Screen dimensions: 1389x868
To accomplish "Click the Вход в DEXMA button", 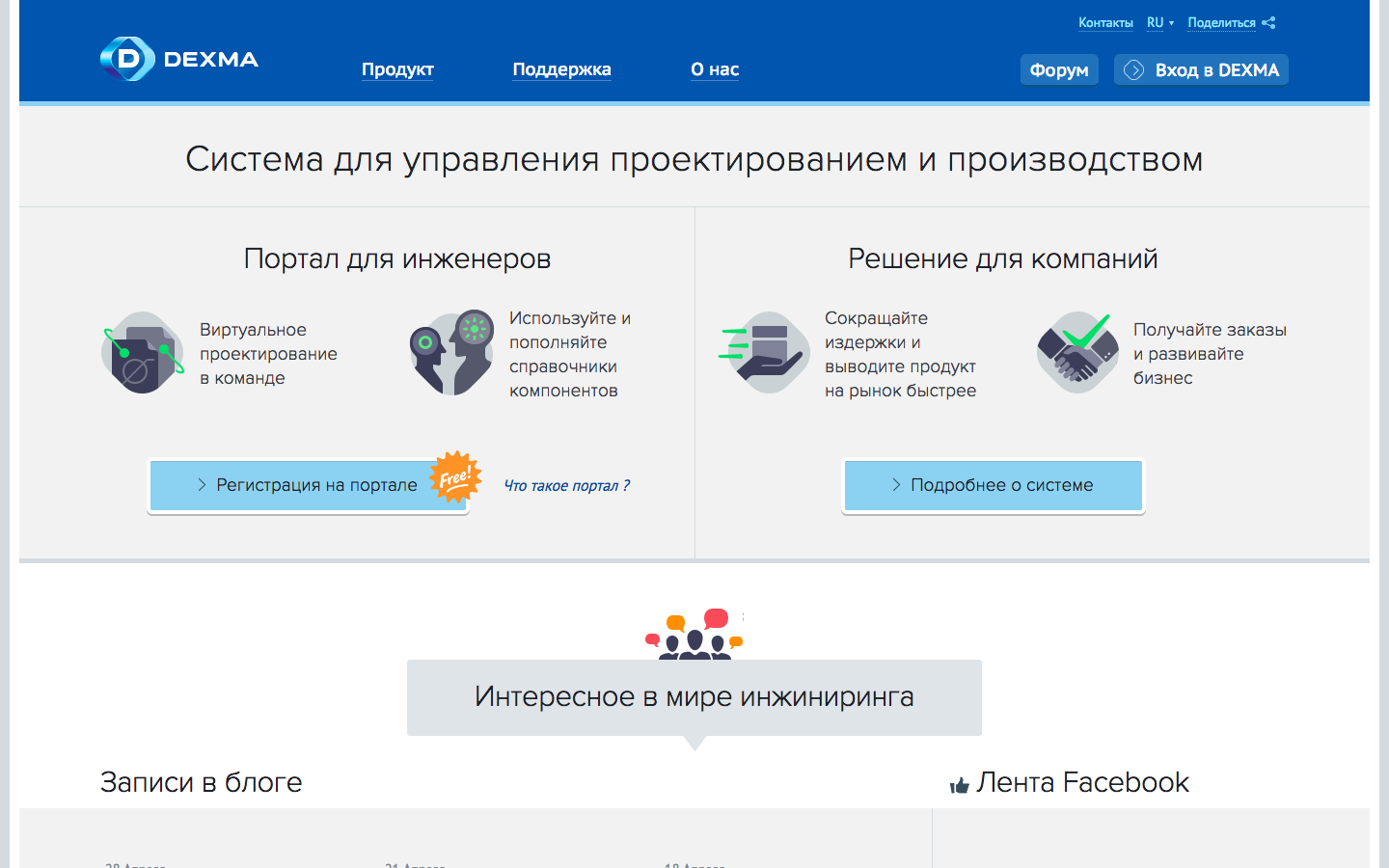I will coord(1201,68).
